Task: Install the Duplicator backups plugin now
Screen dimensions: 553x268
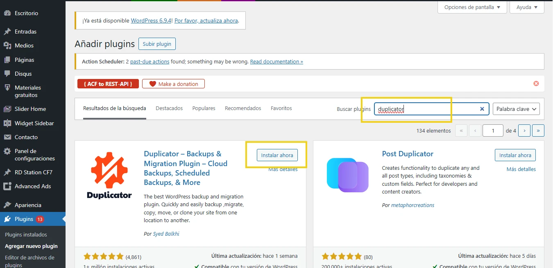Action: 277,155
